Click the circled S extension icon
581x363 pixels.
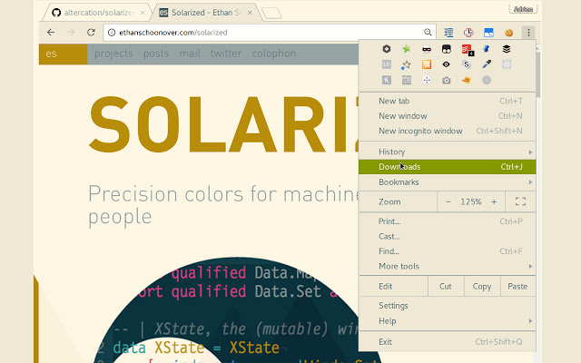click(467, 64)
